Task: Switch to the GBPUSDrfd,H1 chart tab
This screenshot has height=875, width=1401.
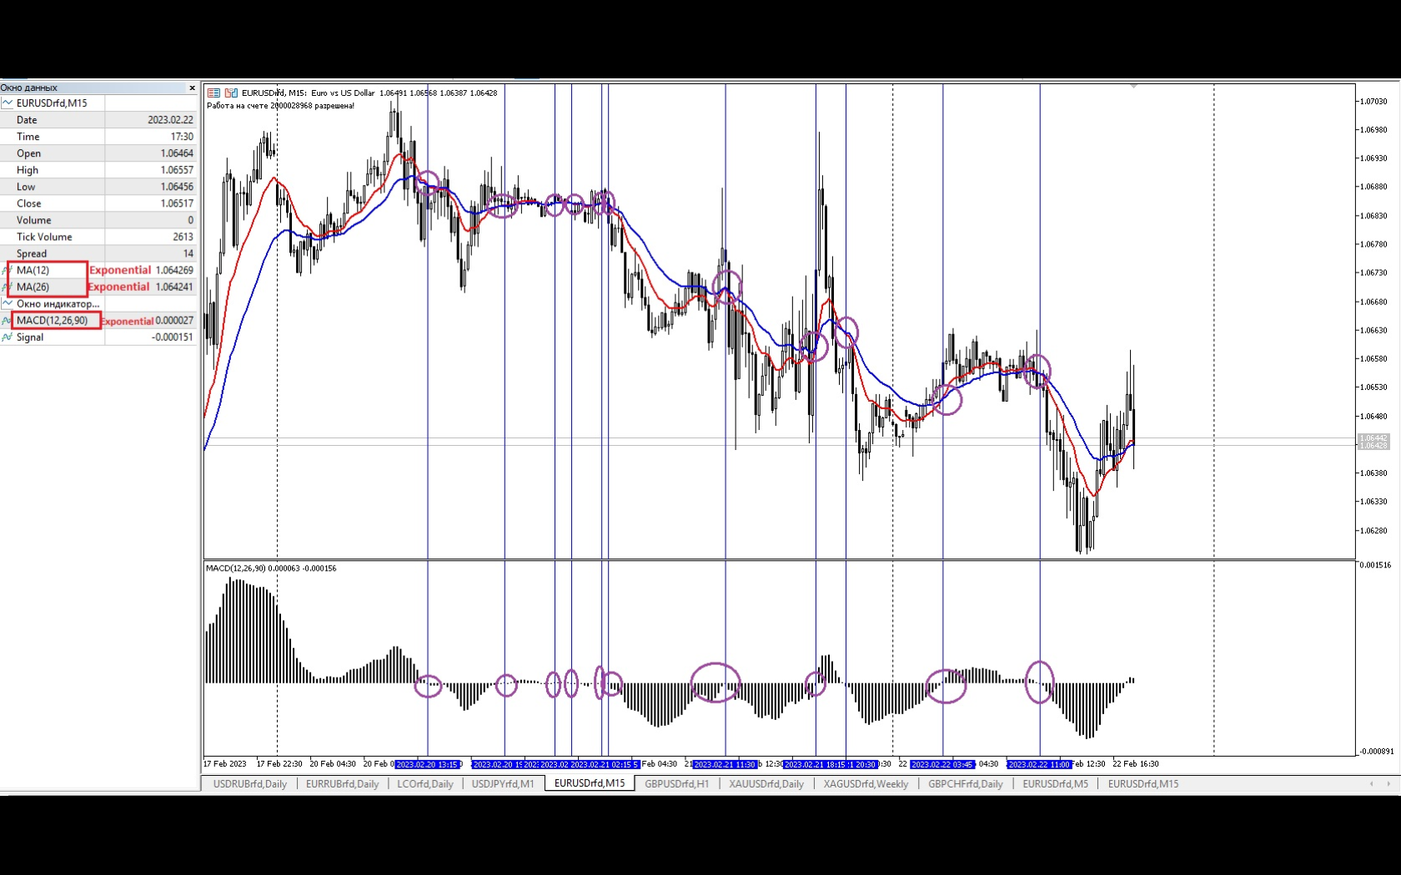Action: tap(676, 784)
